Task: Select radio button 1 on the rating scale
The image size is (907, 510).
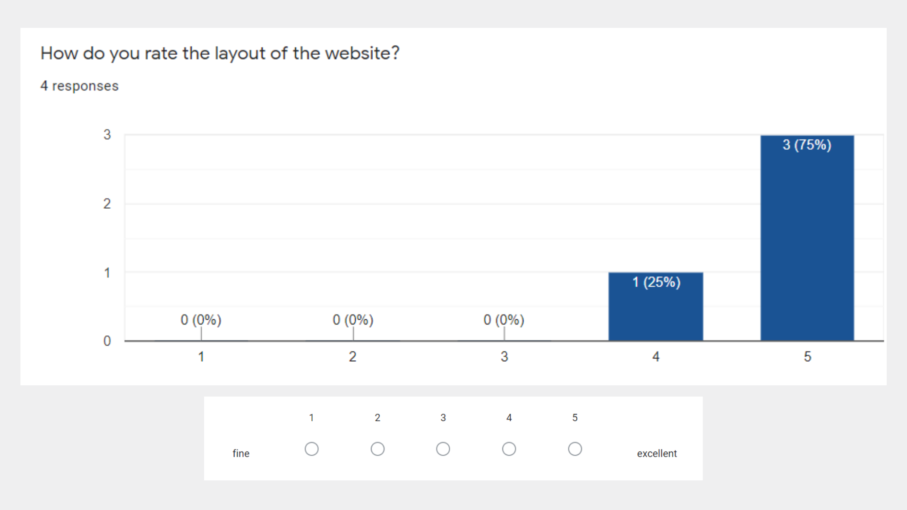Action: click(x=311, y=449)
